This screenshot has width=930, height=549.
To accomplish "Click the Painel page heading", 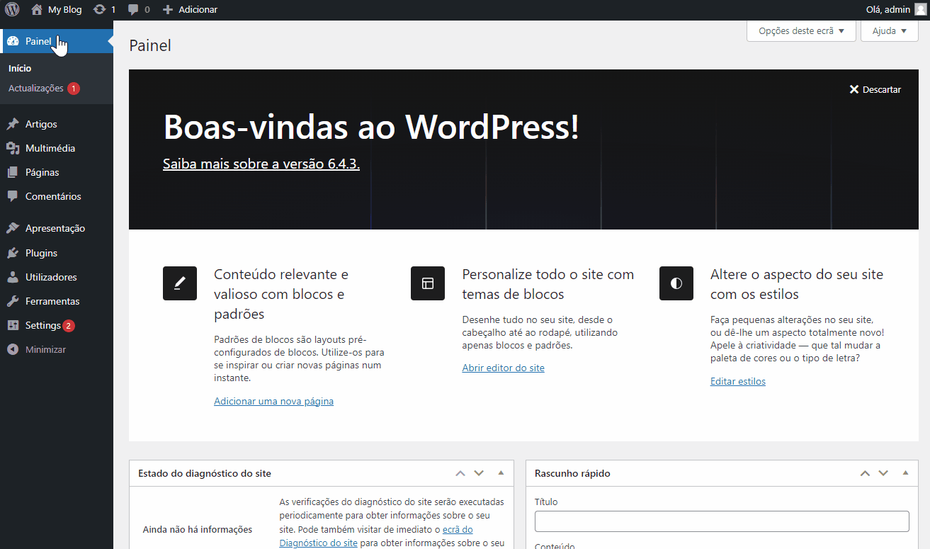I will click(x=150, y=45).
